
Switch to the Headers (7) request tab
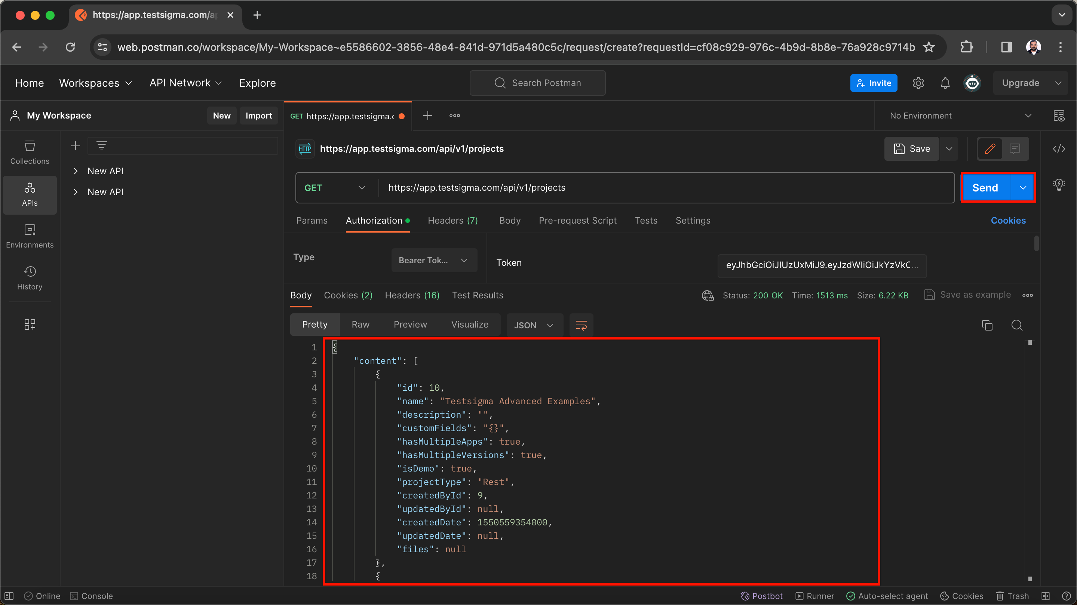452,220
